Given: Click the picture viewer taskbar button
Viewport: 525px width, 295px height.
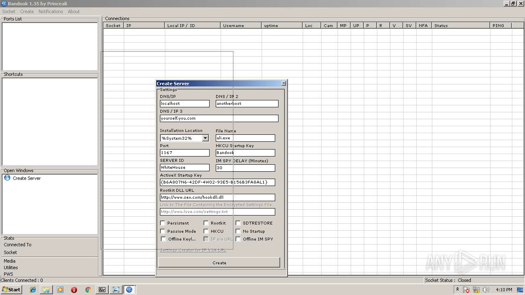Looking at the screenshot, I should click(116, 290).
